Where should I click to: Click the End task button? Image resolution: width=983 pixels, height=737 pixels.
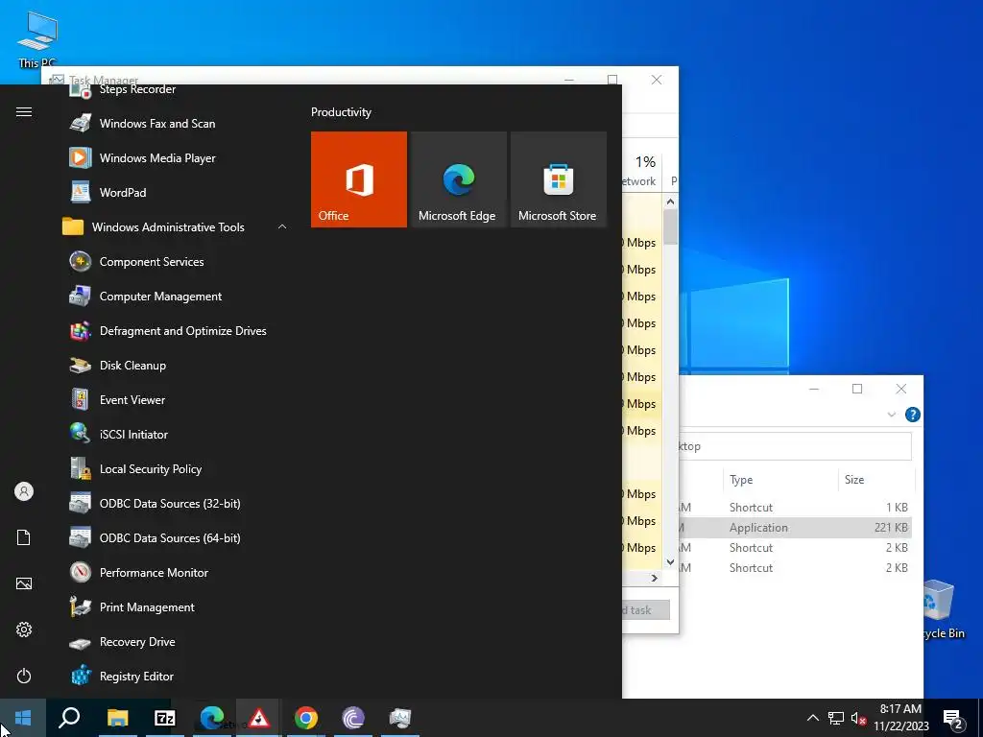click(x=646, y=609)
